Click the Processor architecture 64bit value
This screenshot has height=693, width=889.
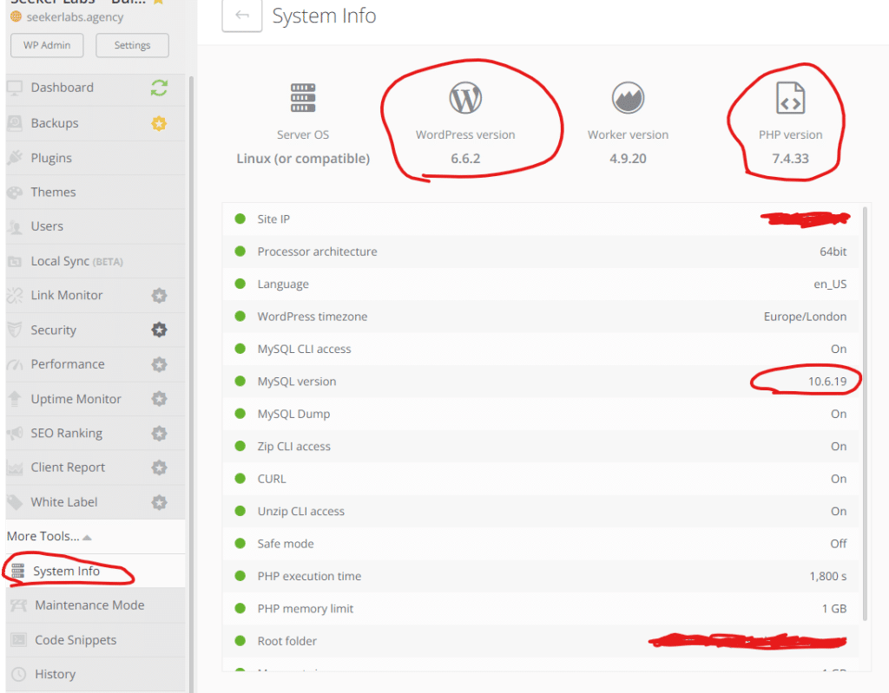pyautogui.click(x=833, y=252)
